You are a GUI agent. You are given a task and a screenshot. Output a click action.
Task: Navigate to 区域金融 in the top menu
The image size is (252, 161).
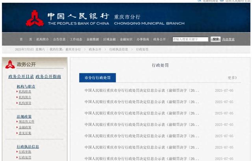(x=109, y=39)
